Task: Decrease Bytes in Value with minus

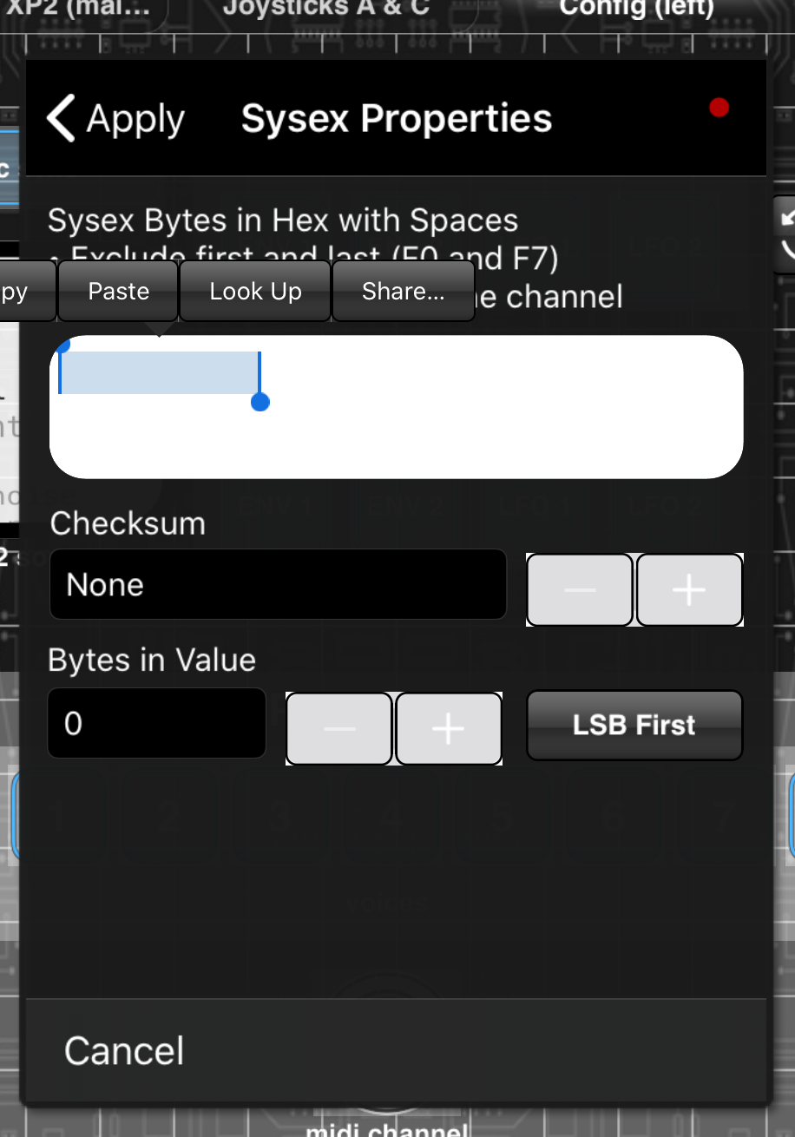Action: tap(339, 728)
